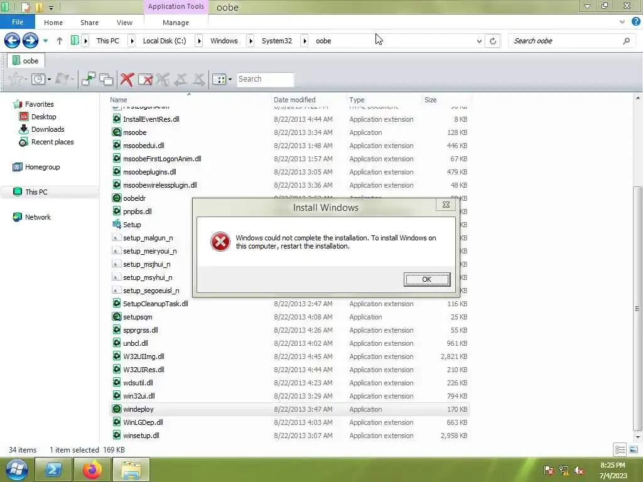This screenshot has width=643, height=482.
Task: Open the dropdown next to the clock icon
Action: tap(49, 79)
